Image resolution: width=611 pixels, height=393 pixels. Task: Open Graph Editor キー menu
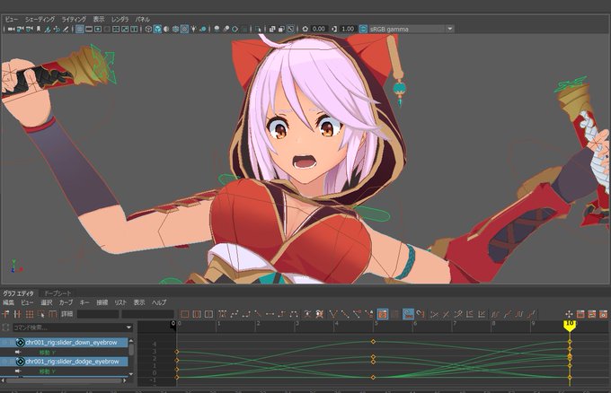(x=84, y=302)
